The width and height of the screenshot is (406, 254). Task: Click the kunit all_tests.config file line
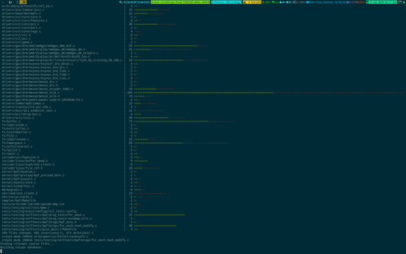(39, 212)
